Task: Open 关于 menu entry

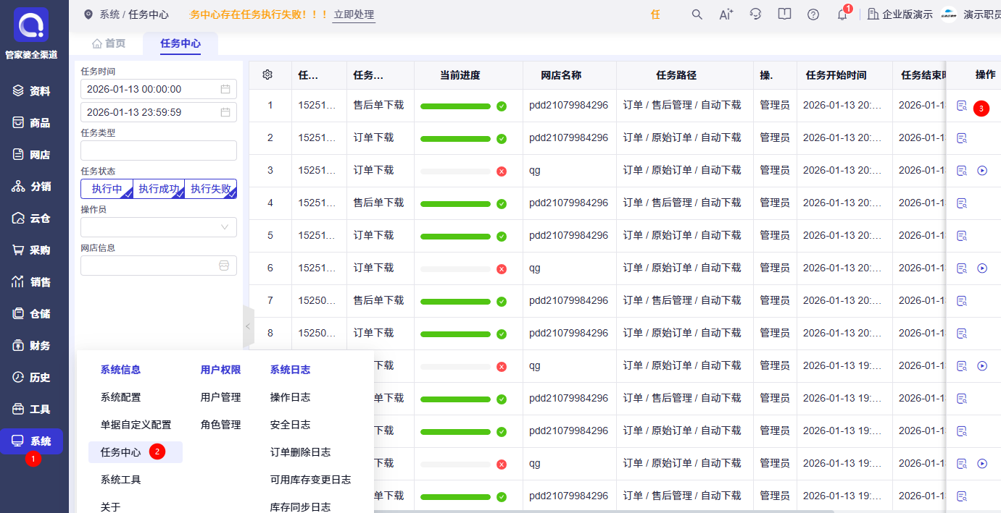Action: [x=111, y=507]
